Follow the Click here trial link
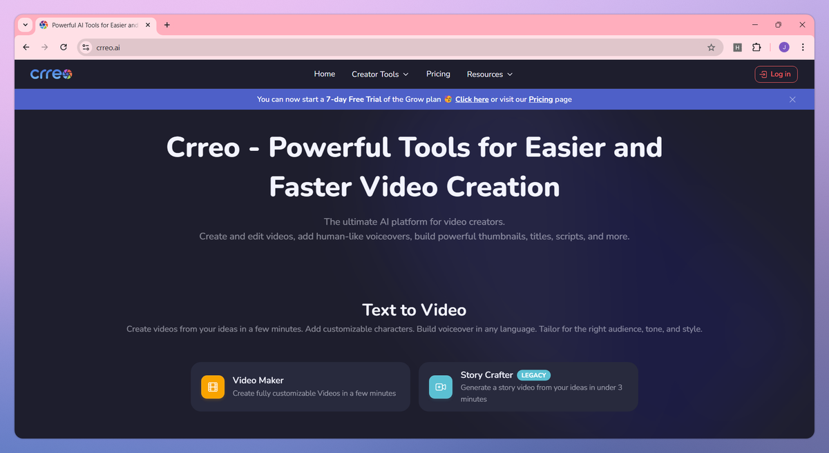829x453 pixels. [472, 99]
